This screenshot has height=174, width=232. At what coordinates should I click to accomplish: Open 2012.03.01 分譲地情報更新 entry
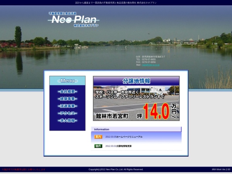tap(118, 146)
